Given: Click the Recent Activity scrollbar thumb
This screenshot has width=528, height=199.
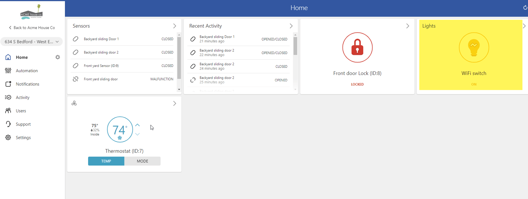Looking at the screenshot, I should point(295,46).
